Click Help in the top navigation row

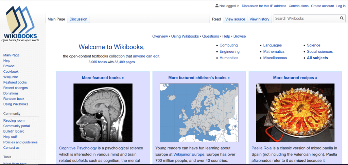click(226, 36)
